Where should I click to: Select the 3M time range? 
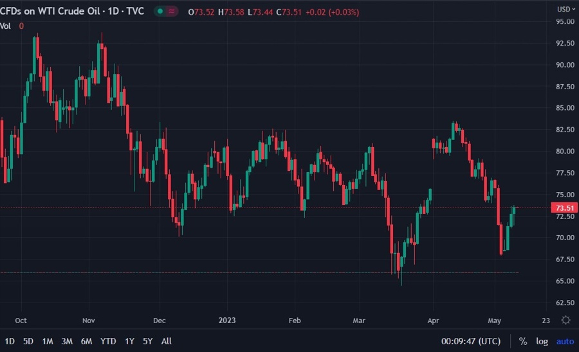click(x=67, y=341)
